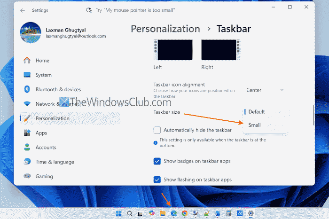
Task: Open the Laxman Ghugtyal account name
Action: tap(66, 30)
